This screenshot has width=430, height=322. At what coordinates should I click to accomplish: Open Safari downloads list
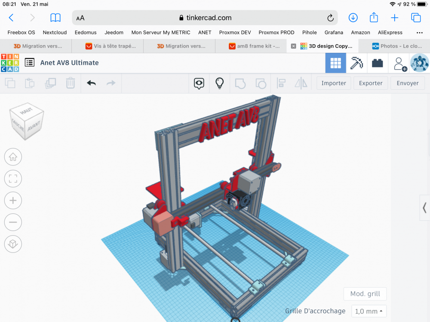pyautogui.click(x=353, y=18)
